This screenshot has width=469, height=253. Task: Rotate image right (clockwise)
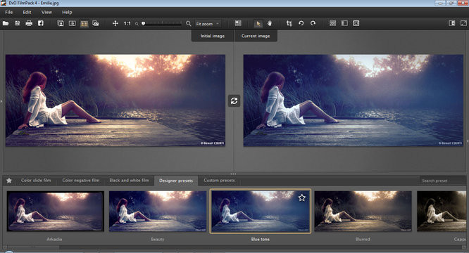313,23
